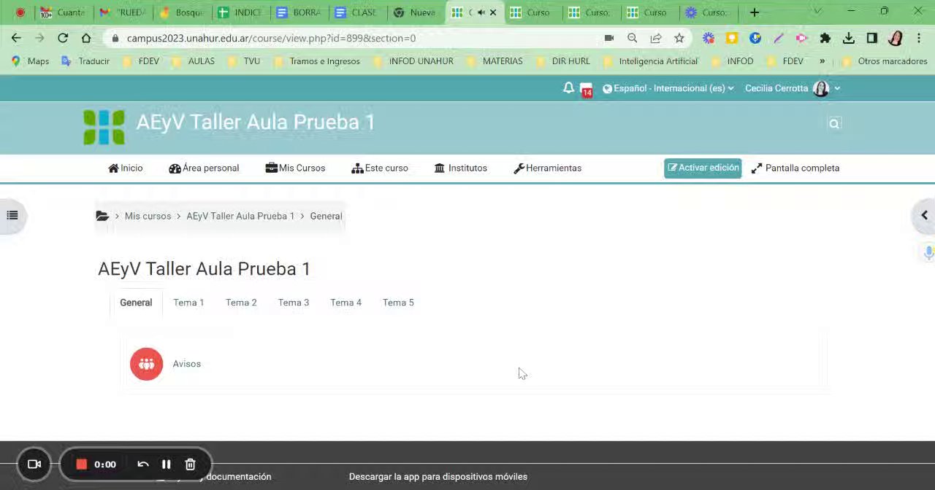The width and height of the screenshot is (935, 490).
Task: Toggle the browser side panel
Action: 872,38
